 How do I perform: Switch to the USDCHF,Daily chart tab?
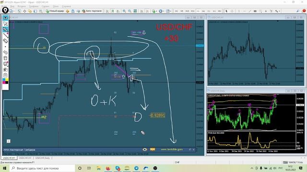point(43,158)
